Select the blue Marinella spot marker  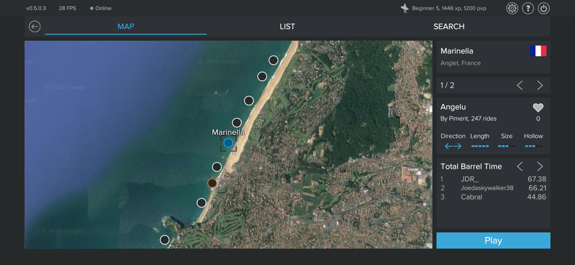pos(228,143)
